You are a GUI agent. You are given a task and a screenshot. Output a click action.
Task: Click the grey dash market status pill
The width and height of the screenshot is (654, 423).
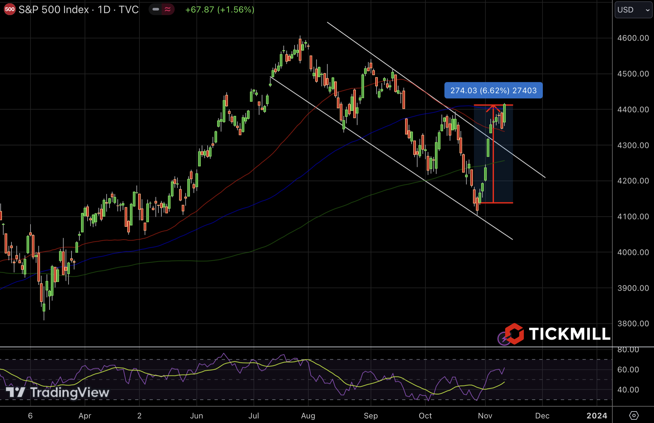click(x=156, y=10)
